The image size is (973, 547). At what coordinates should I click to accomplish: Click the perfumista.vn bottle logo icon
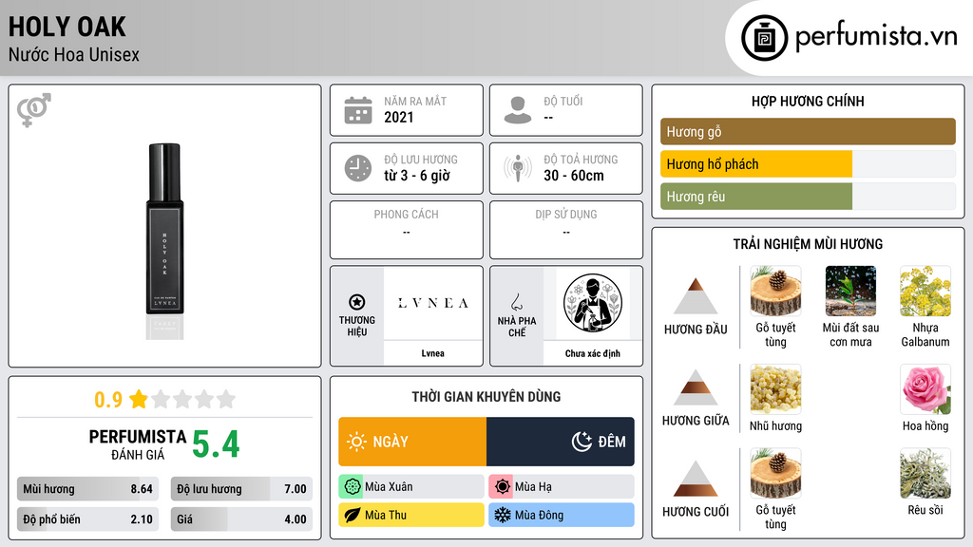click(764, 38)
